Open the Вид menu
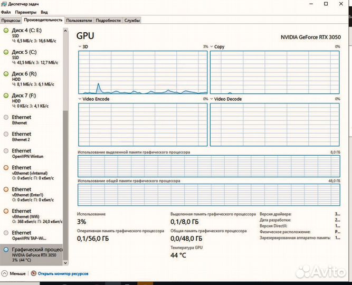This screenshot has height=285, width=352. point(44,12)
